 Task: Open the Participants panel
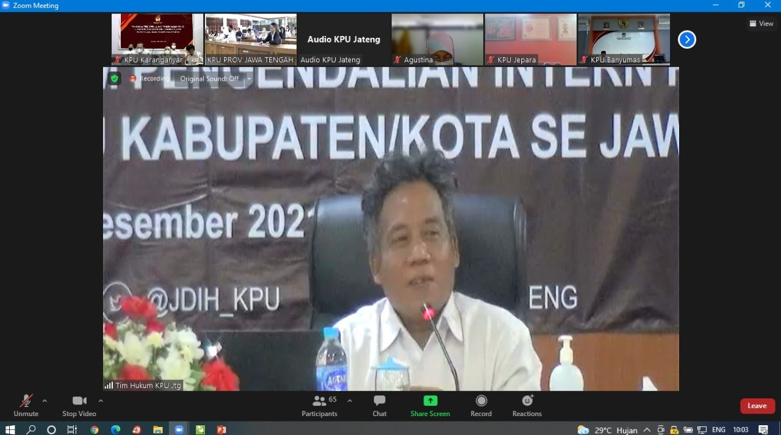[319, 401]
